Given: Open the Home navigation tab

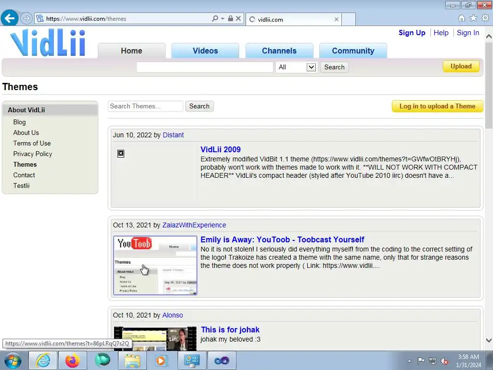Looking at the screenshot, I should pos(131,51).
